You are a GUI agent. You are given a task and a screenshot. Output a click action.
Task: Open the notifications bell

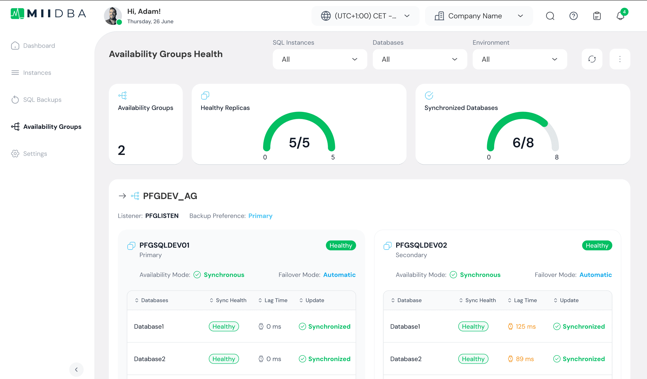tap(621, 16)
